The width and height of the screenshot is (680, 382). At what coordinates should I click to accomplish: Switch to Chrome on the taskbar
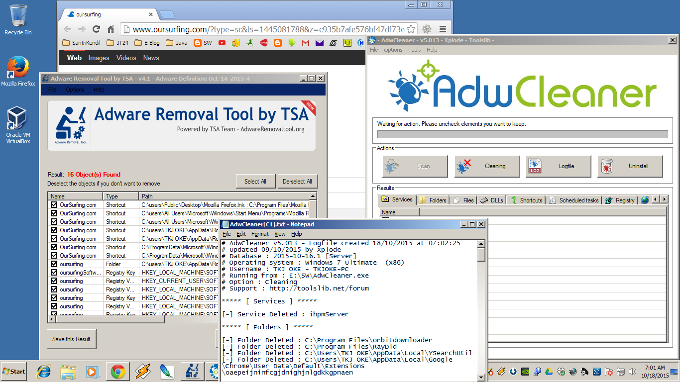click(118, 371)
